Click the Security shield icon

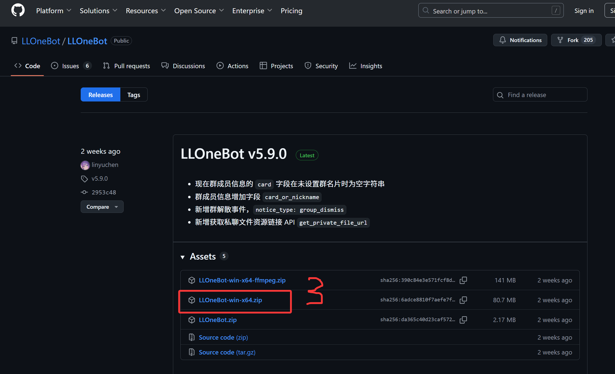[x=308, y=66]
